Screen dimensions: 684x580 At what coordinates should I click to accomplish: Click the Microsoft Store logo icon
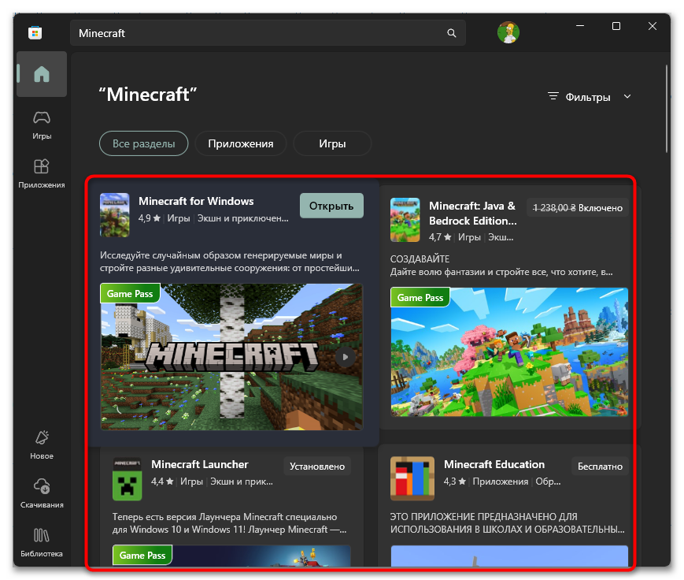point(35,33)
